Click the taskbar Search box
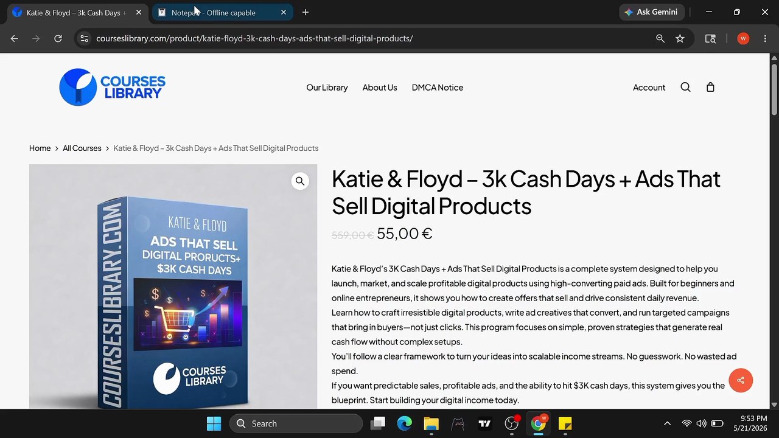779x438 pixels. tap(296, 423)
